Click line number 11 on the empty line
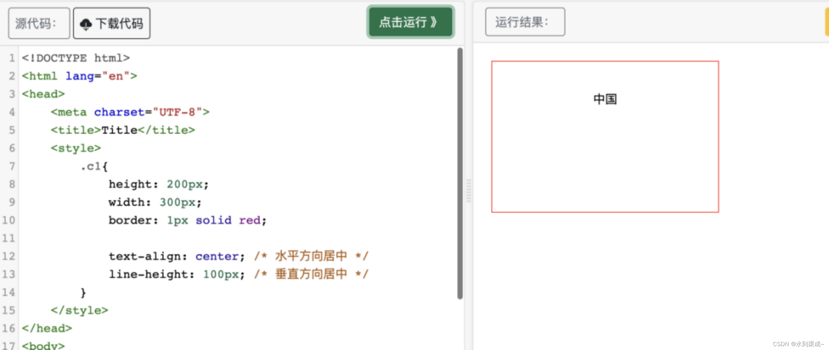 [x=9, y=239]
